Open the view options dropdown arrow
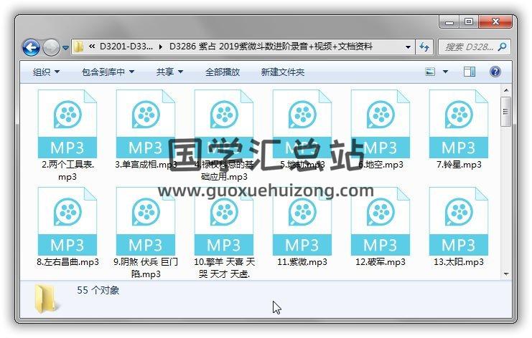This screenshot has height=338, width=532. pyautogui.click(x=445, y=72)
